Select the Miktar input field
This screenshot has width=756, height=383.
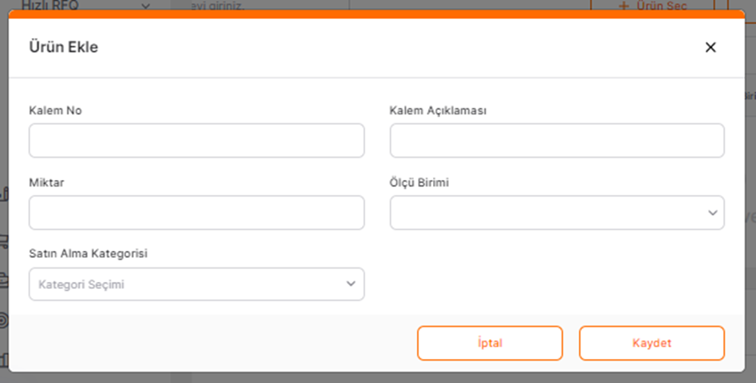click(197, 213)
